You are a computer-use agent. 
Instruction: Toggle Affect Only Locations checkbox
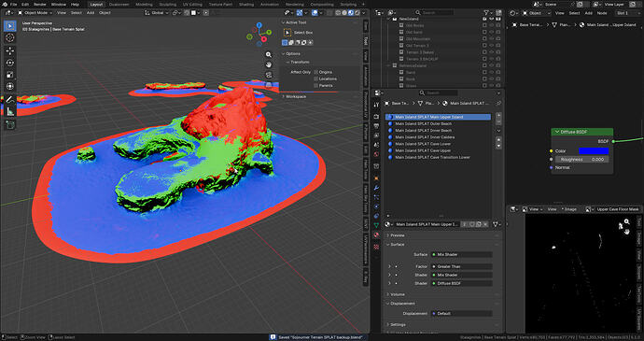point(315,78)
